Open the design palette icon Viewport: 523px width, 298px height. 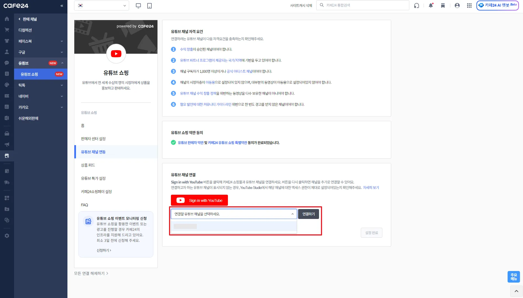[x=7, y=85]
